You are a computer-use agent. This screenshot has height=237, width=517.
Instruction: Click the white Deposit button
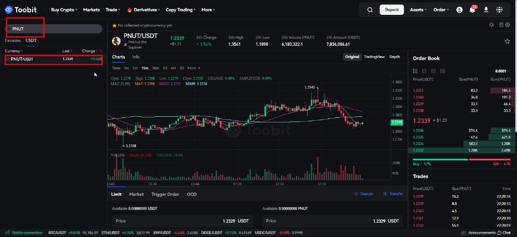392,10
